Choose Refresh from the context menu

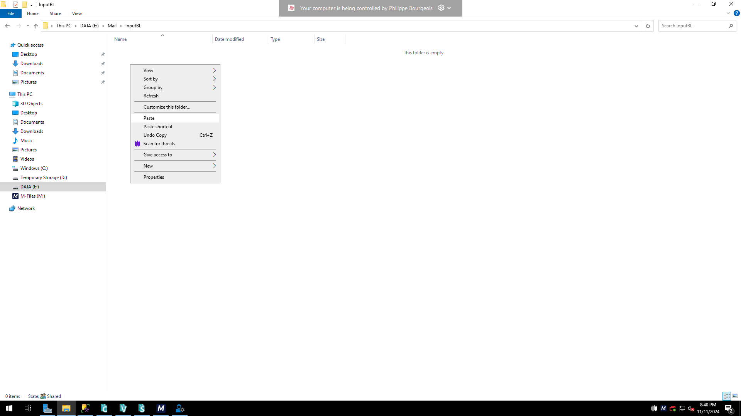click(x=175, y=96)
